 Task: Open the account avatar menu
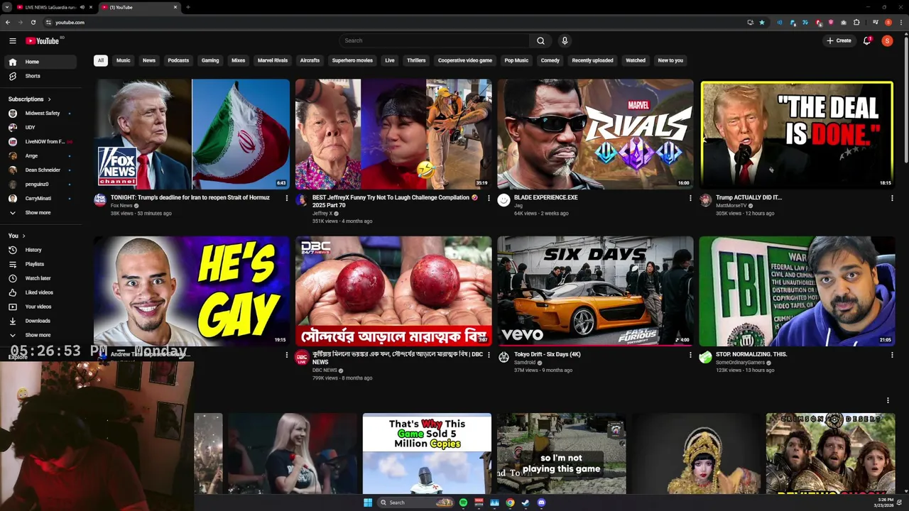(887, 40)
